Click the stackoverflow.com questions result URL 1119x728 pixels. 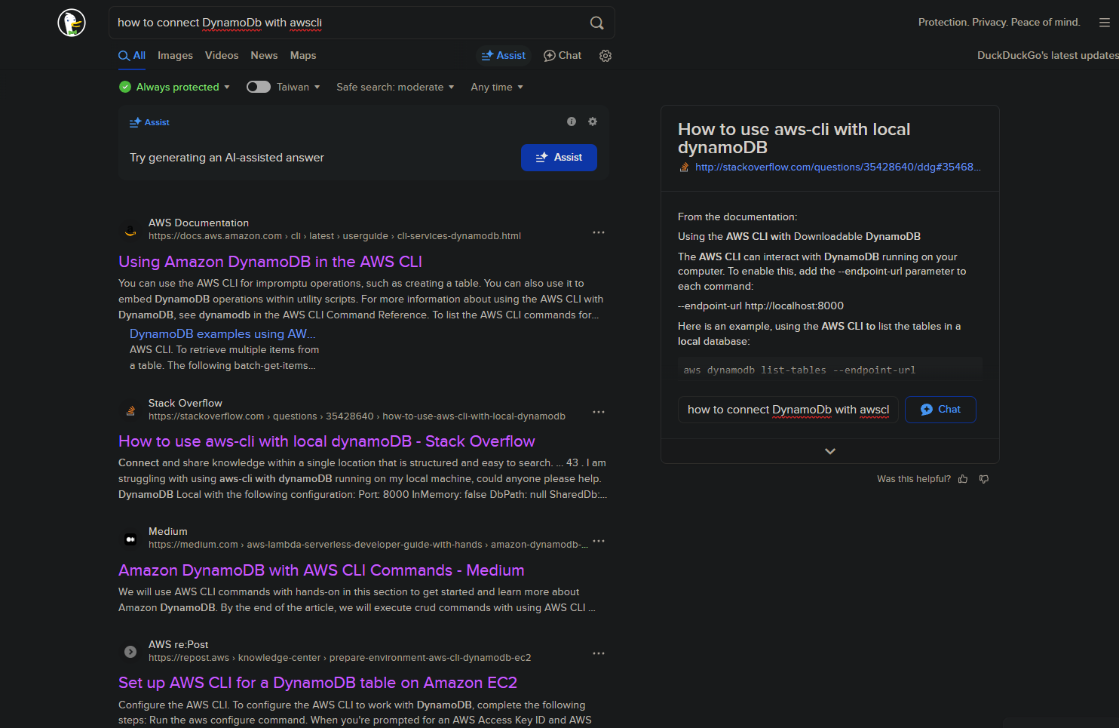coord(357,416)
